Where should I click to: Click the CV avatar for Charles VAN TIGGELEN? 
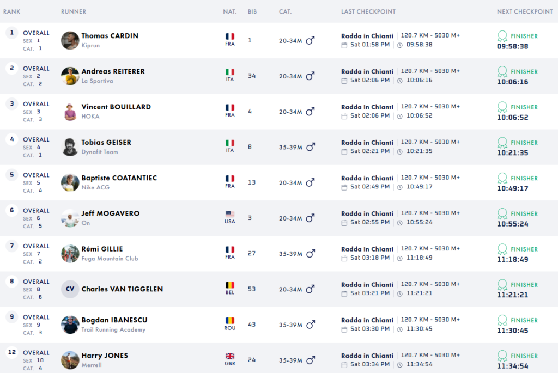coord(70,289)
